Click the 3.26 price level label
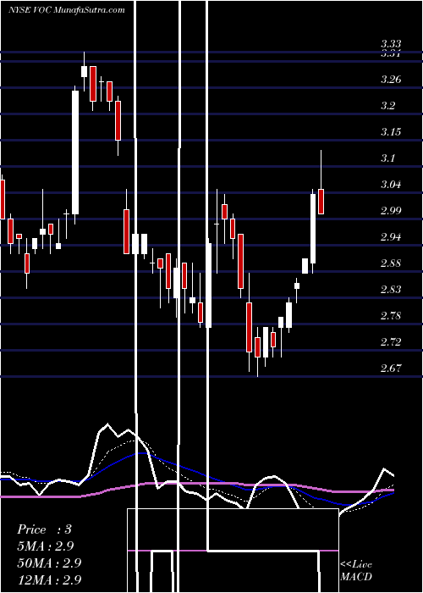The image size is (423, 593). pyautogui.click(x=391, y=80)
